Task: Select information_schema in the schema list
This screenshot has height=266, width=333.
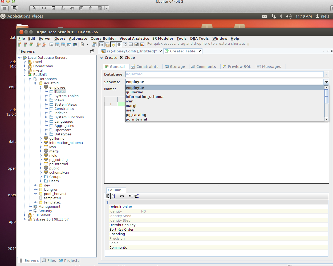Action: 145,97
